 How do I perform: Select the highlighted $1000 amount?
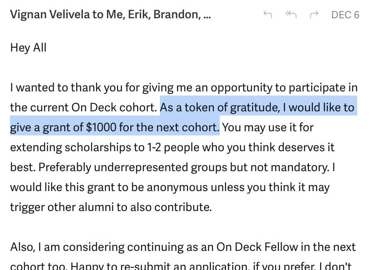coord(101,127)
